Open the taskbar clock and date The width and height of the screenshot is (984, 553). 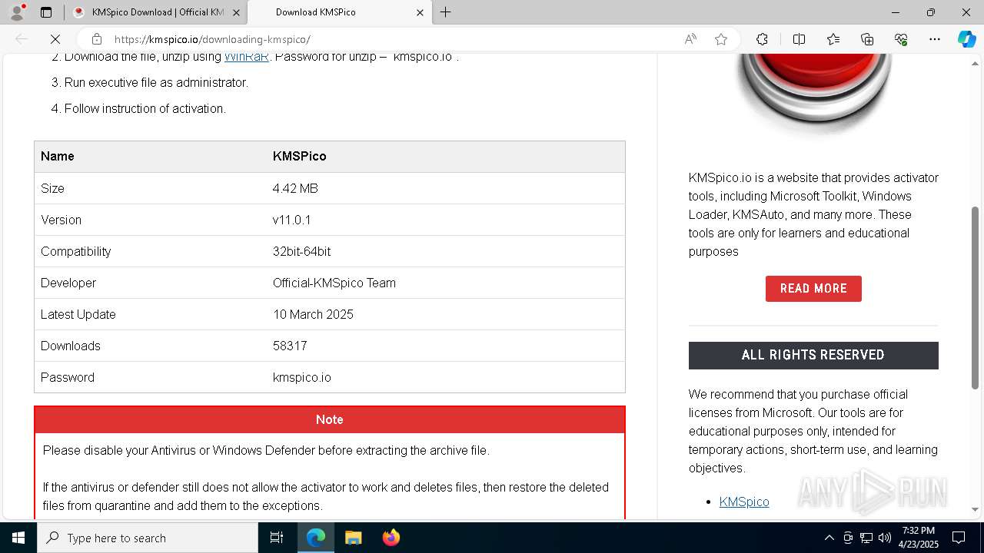click(919, 538)
